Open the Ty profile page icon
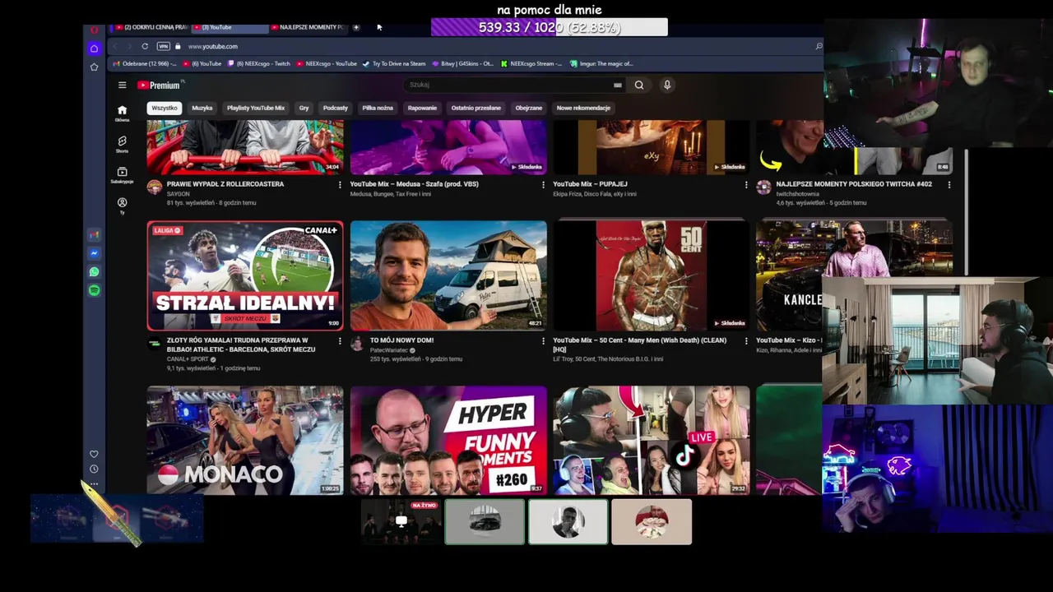1053x592 pixels. (x=122, y=206)
